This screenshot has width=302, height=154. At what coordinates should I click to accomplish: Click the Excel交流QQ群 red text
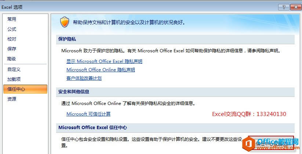[249, 114]
